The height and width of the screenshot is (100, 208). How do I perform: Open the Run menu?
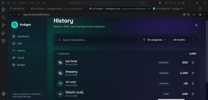point(44,3)
